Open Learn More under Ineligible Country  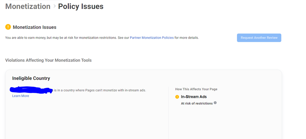pos(21,96)
